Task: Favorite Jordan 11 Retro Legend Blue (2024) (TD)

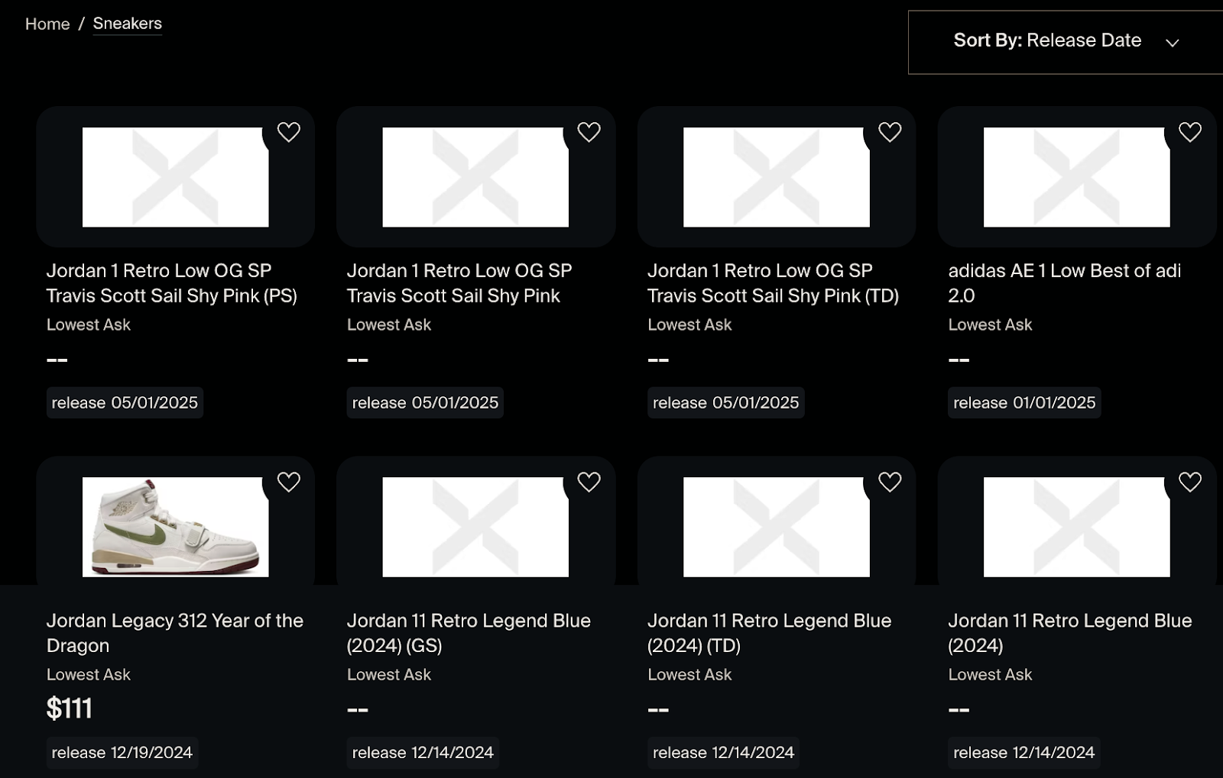Action: pyautogui.click(x=890, y=482)
